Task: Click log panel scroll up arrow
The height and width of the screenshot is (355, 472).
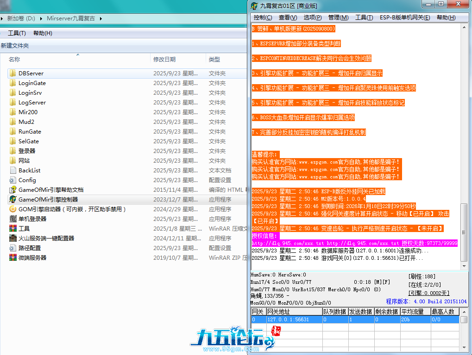Action: coord(464,27)
